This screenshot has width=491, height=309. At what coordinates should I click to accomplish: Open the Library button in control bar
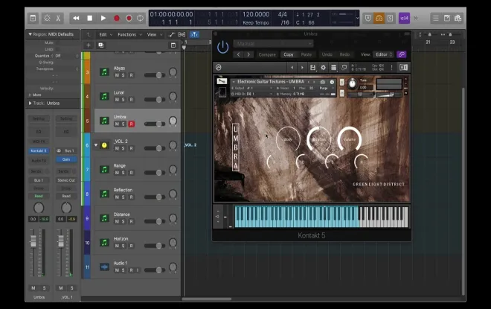33,18
